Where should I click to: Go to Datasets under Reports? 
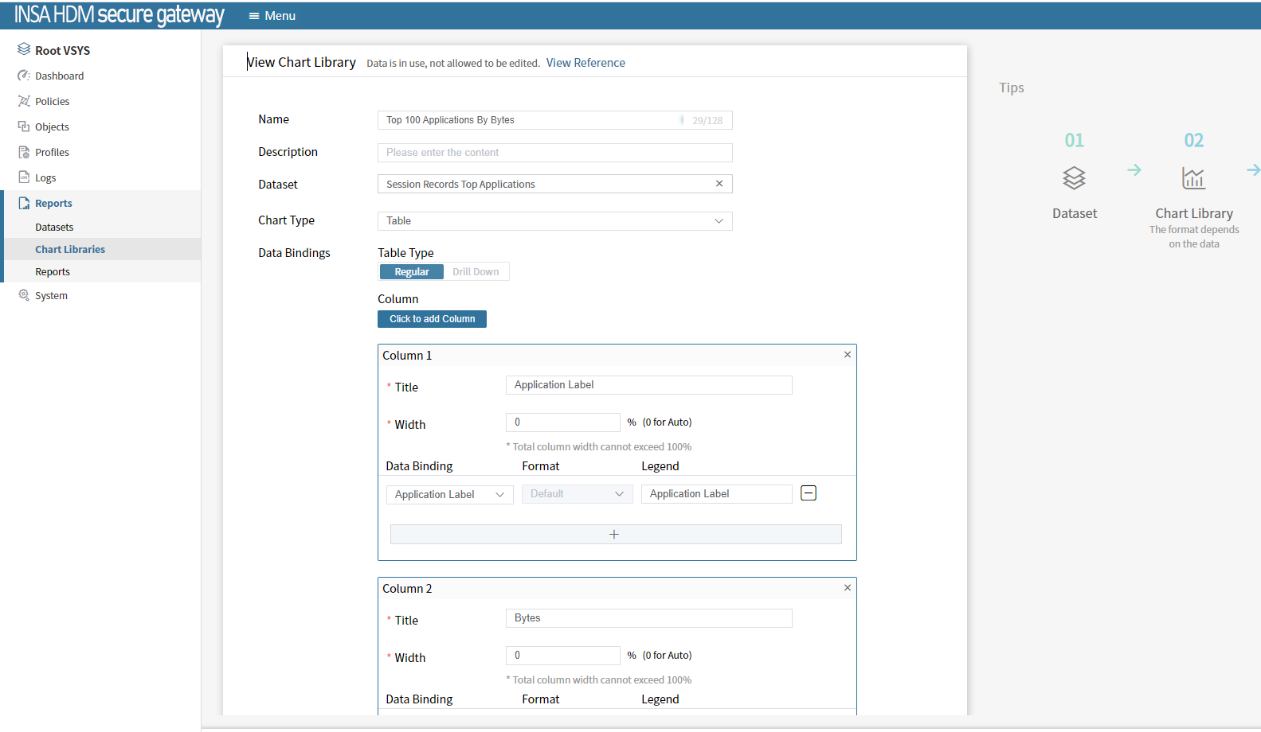click(54, 228)
